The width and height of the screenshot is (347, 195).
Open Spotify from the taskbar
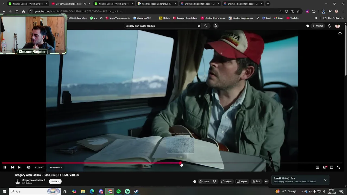[118, 191]
